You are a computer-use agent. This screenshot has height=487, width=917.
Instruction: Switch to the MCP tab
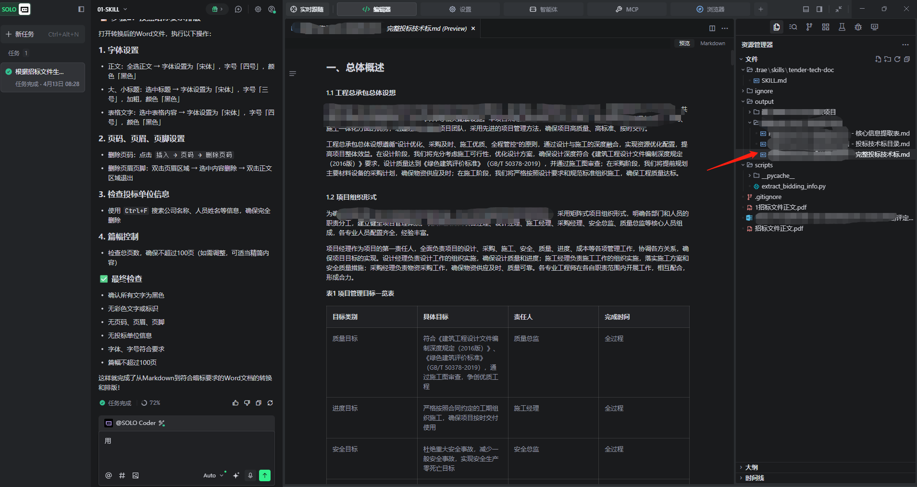(627, 9)
